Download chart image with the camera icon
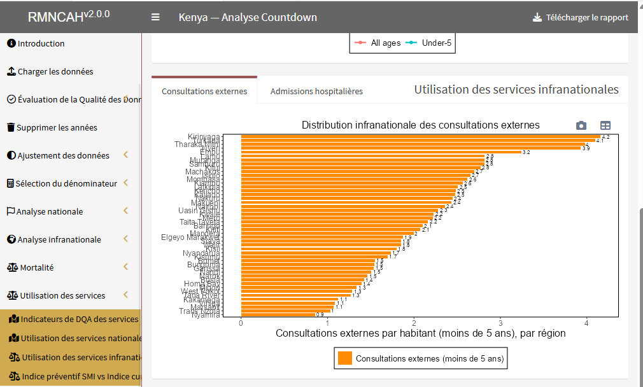The width and height of the screenshot is (643, 387). click(581, 125)
